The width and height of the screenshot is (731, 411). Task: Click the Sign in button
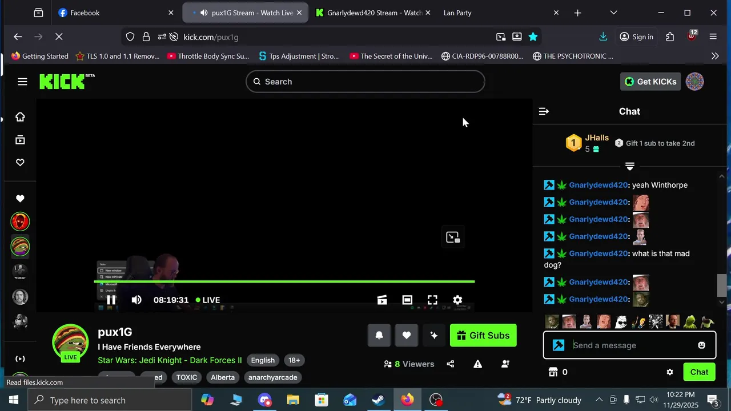[x=637, y=37]
